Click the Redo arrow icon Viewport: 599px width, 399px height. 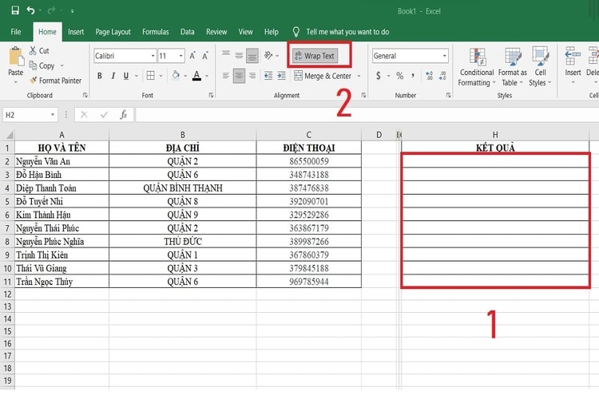coord(51,10)
